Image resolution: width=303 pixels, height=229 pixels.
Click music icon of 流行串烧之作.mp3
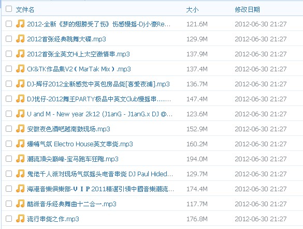click(20, 219)
